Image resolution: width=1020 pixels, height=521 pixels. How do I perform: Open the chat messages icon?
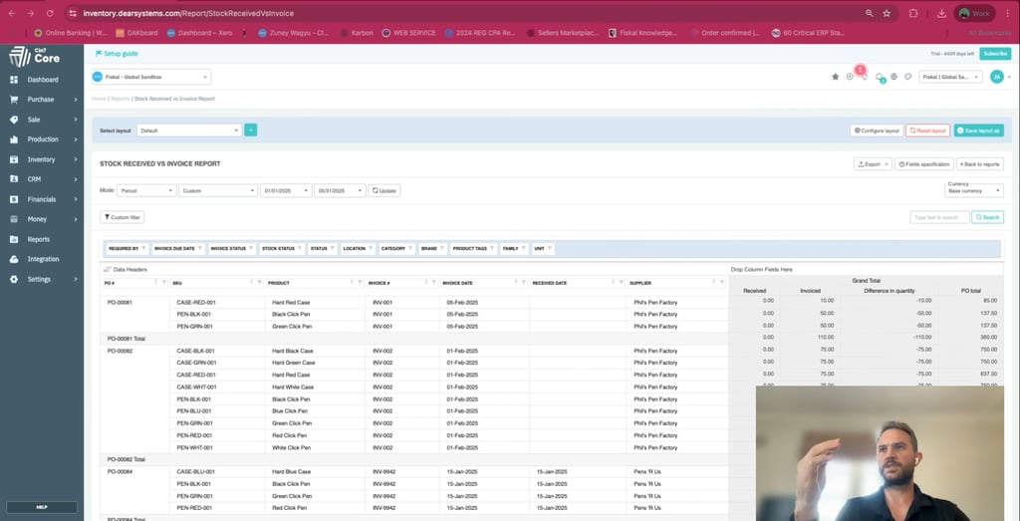click(880, 78)
